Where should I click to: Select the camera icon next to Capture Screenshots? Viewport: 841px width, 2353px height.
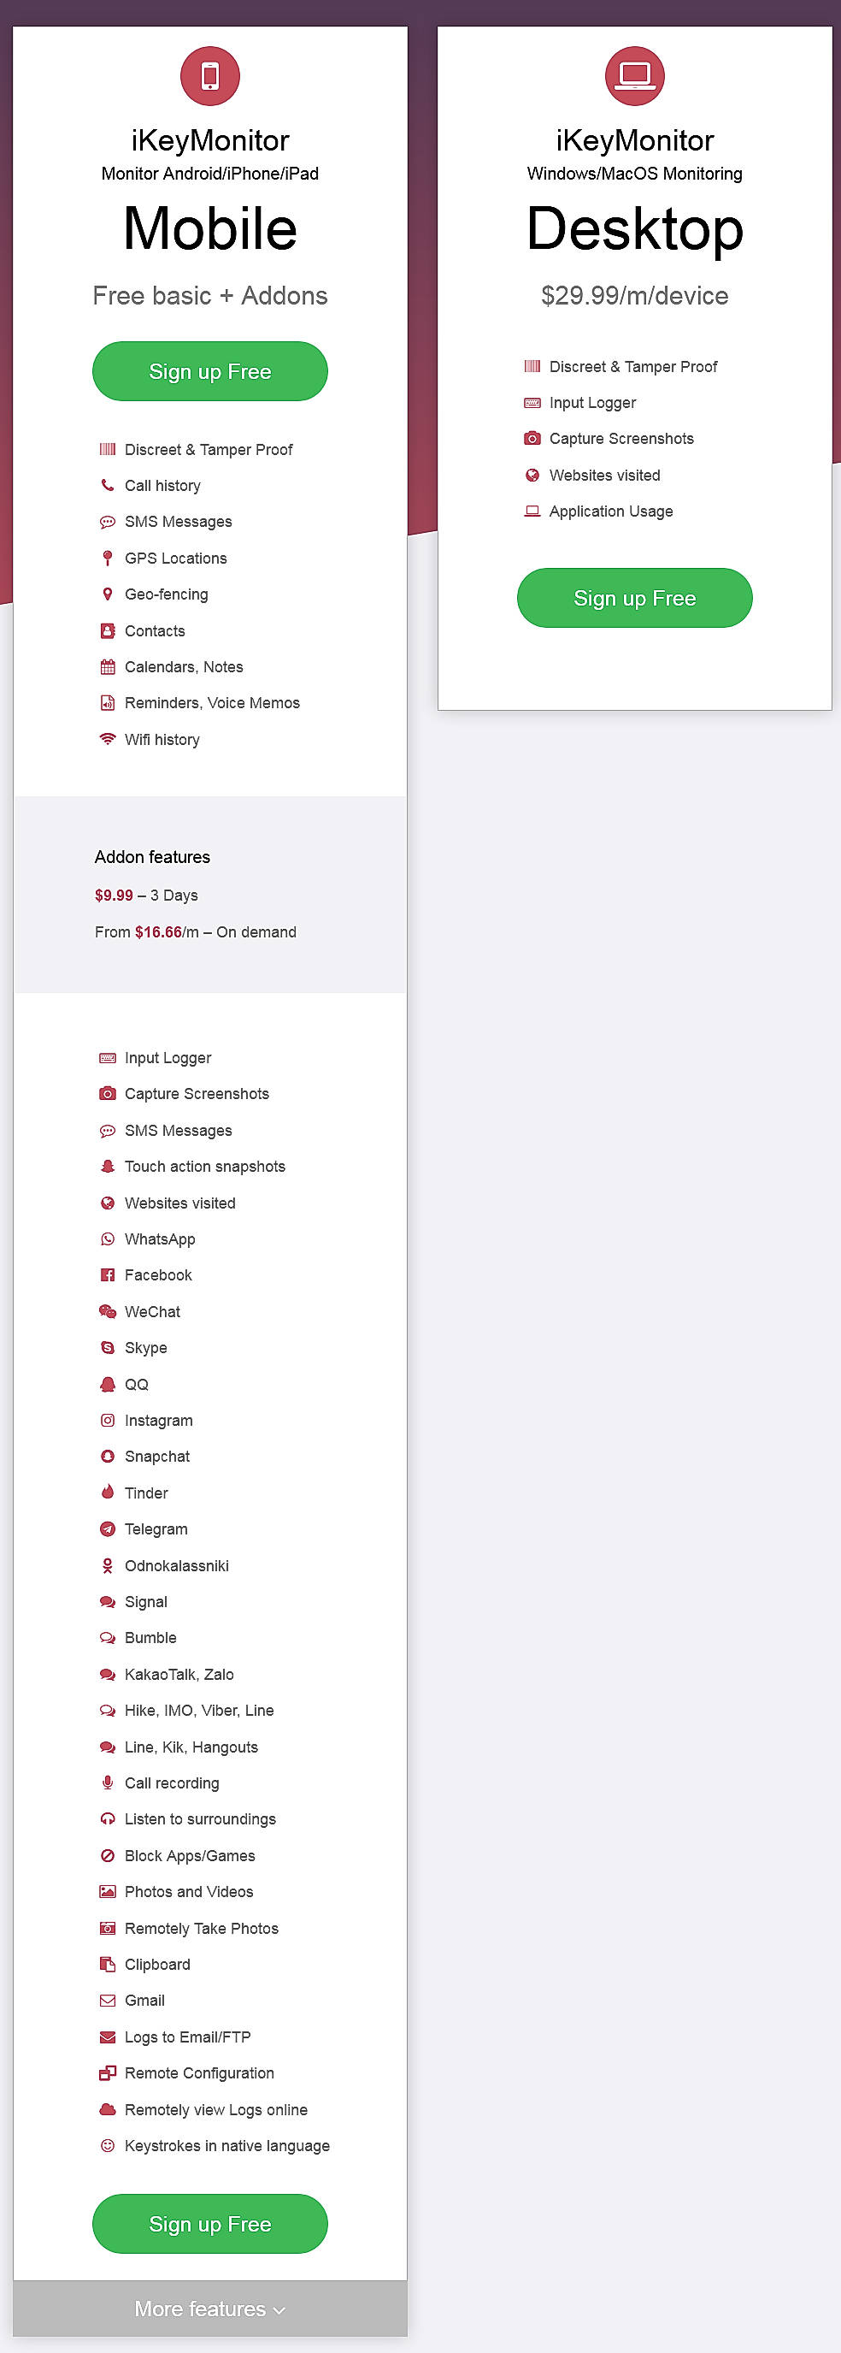click(x=107, y=1093)
